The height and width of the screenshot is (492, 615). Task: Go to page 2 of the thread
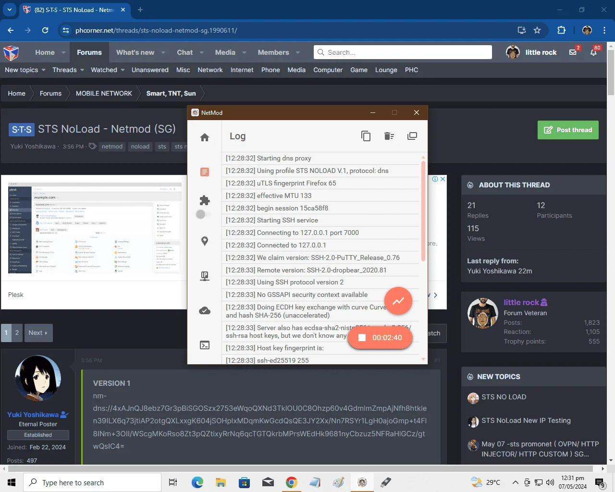[17, 332]
